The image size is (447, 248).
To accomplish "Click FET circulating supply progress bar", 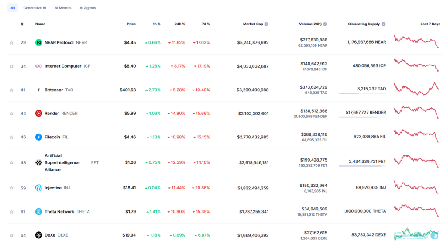I will (x=362, y=166).
